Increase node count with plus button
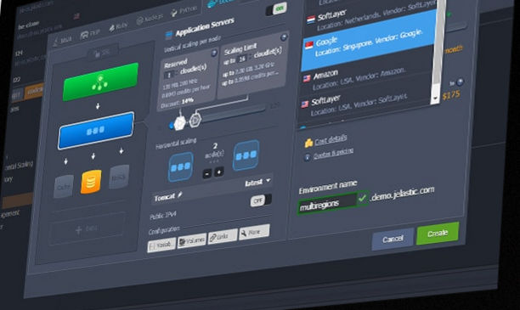 click(219, 172)
